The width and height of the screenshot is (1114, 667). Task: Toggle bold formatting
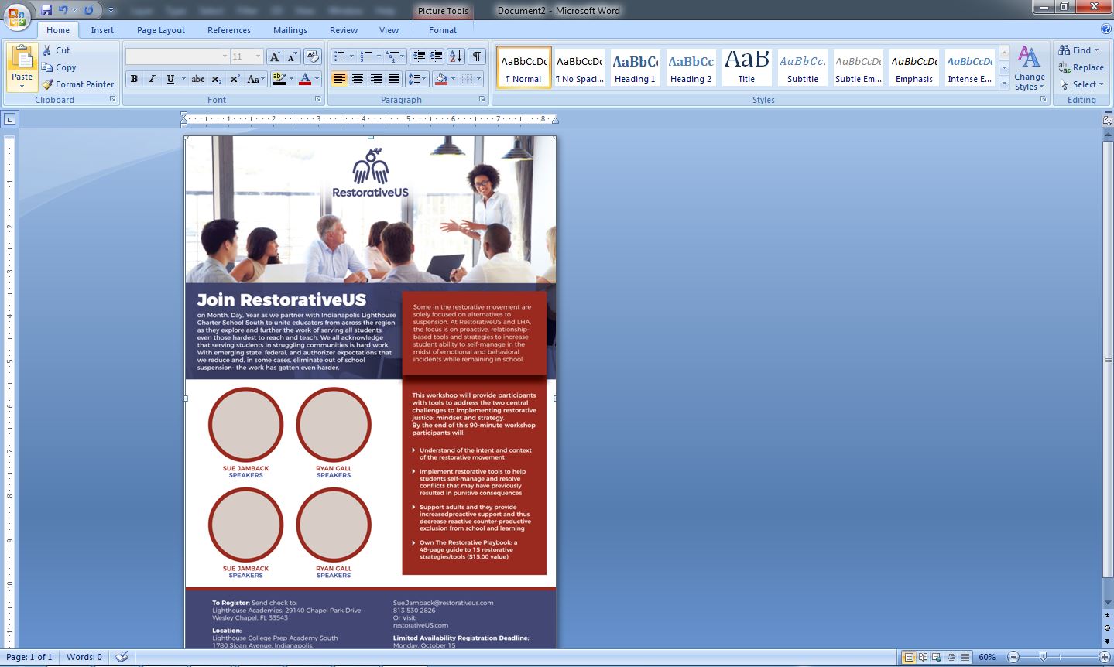[x=133, y=80]
